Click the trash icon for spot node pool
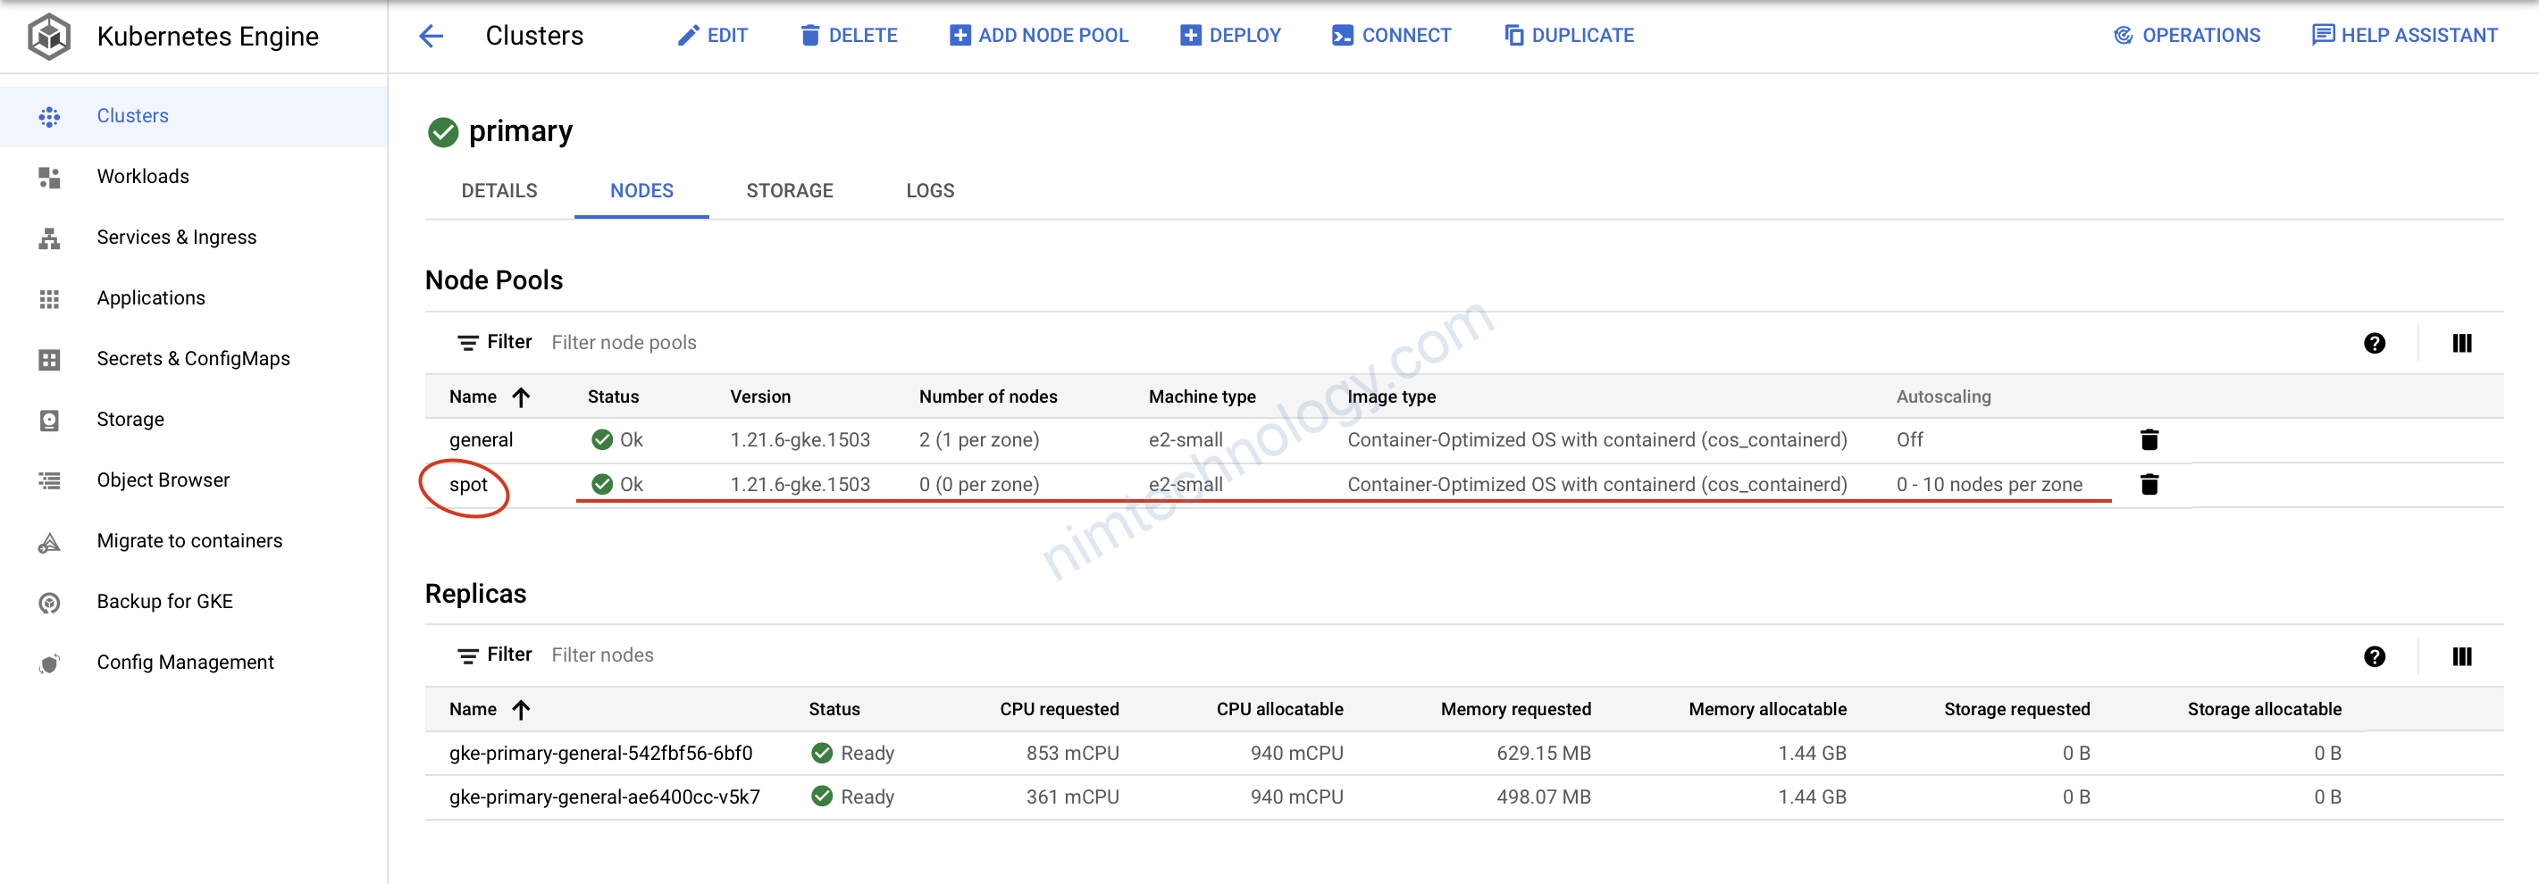This screenshot has height=884, width=2539. [2149, 484]
